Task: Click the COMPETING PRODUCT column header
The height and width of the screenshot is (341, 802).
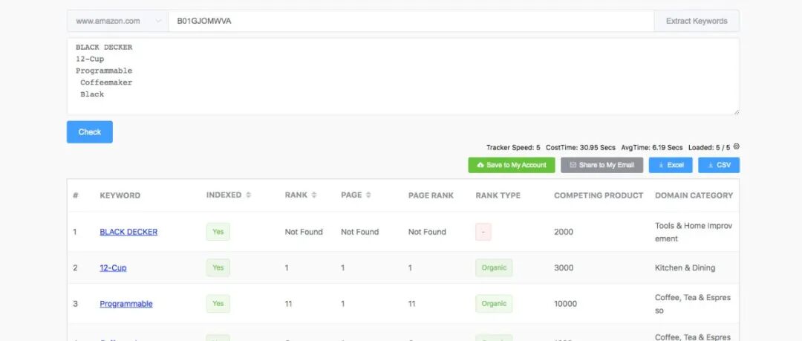Action: [599, 195]
